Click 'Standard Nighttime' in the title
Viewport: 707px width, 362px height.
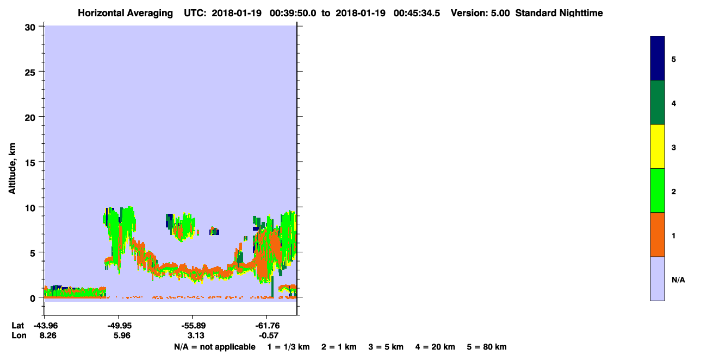click(x=559, y=13)
